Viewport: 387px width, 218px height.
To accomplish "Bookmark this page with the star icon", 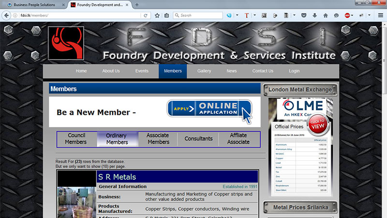I will pyautogui.click(x=157, y=16).
